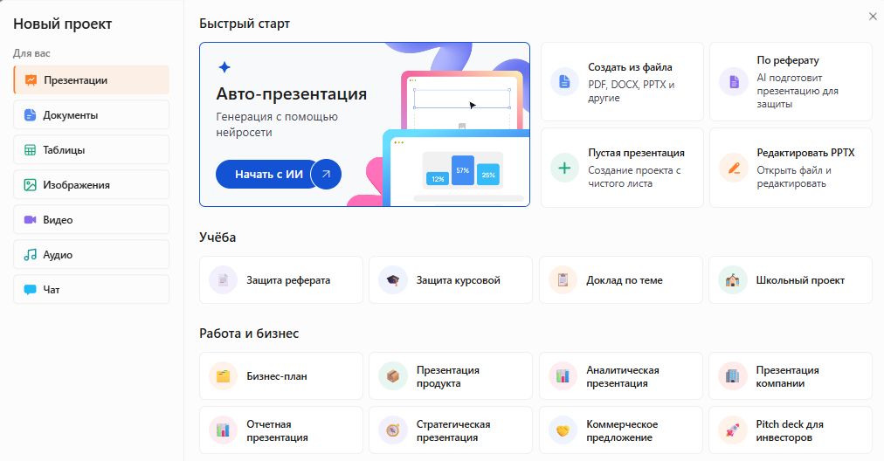Click the Учёба section title

point(218,237)
